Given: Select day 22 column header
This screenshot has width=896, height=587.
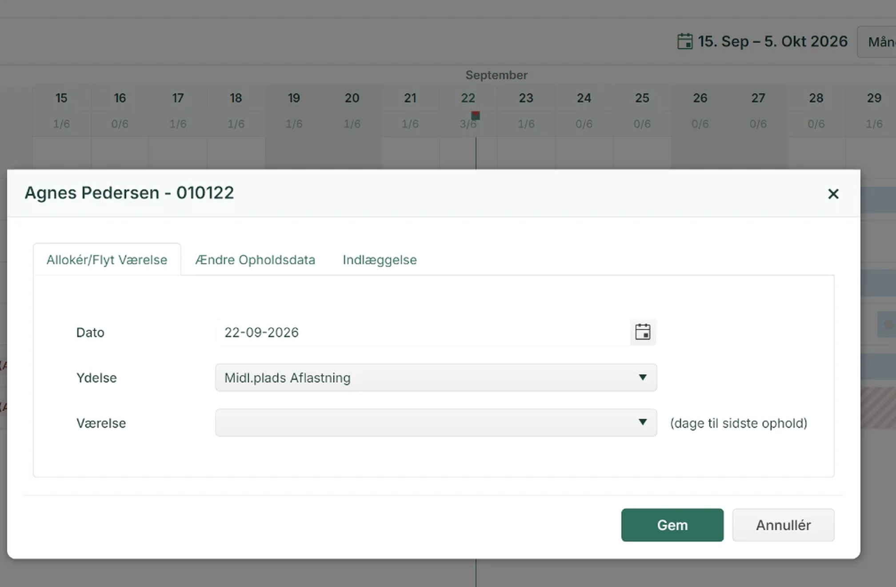Looking at the screenshot, I should pyautogui.click(x=468, y=98).
